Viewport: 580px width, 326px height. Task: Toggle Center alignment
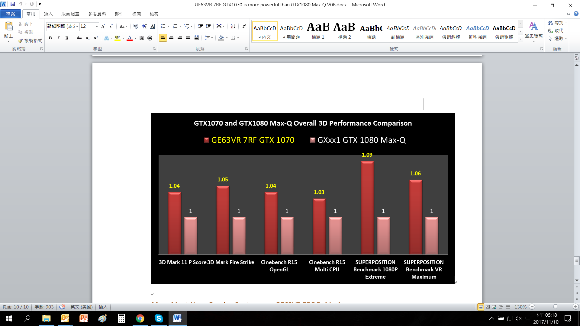[171, 38]
